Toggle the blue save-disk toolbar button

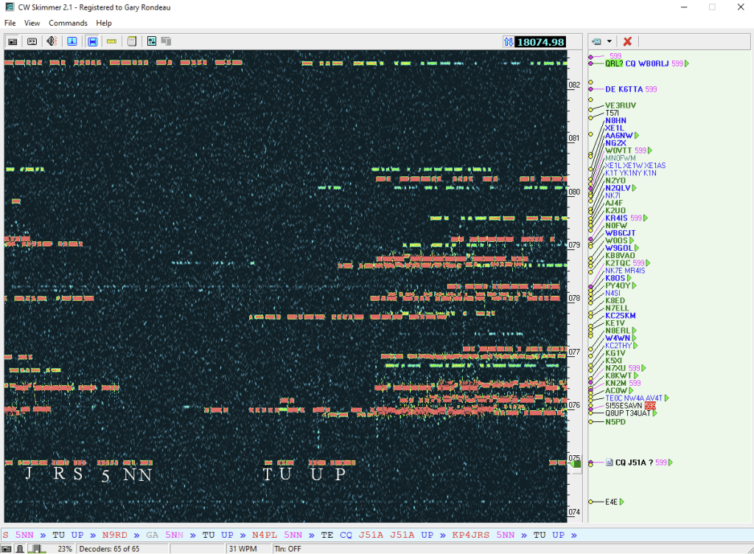pyautogui.click(x=92, y=41)
